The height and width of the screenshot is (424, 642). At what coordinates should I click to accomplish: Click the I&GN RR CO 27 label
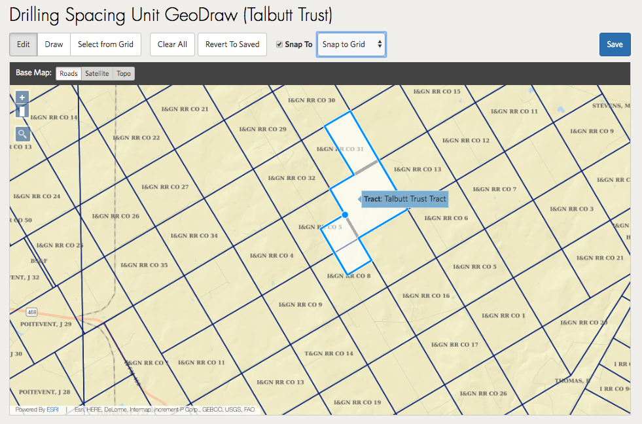coord(165,186)
